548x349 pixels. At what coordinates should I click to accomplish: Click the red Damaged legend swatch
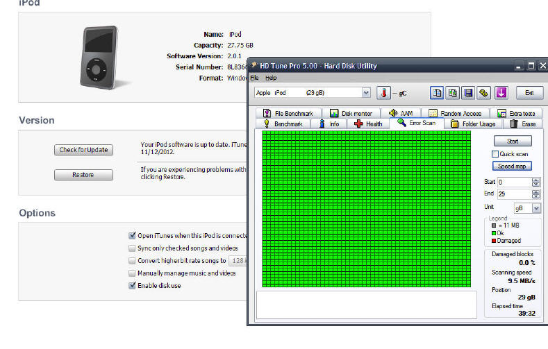pyautogui.click(x=493, y=241)
